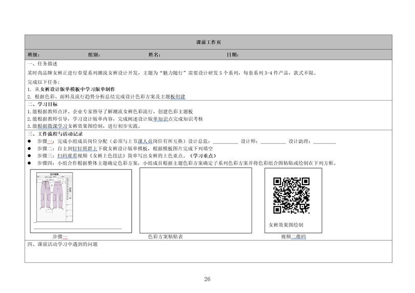This screenshot has width=415, height=293.
Task: Click the 视频二维码 caption
Action: click(x=293, y=236)
